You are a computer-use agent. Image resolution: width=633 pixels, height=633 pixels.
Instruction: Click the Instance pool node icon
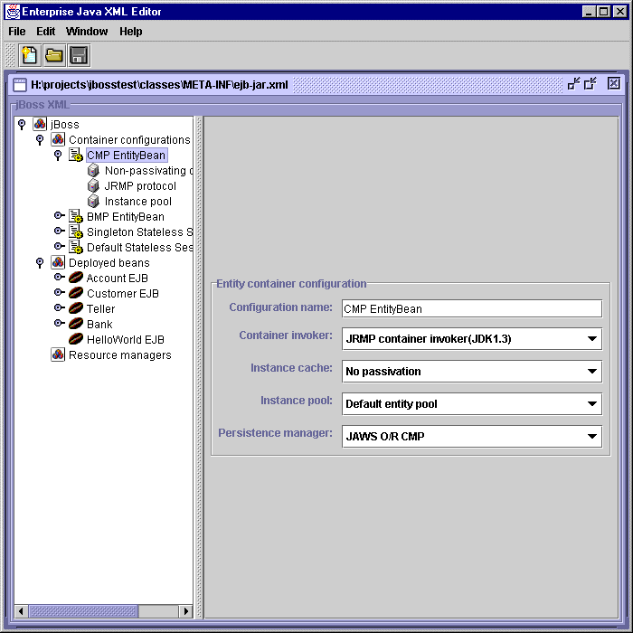point(93,202)
